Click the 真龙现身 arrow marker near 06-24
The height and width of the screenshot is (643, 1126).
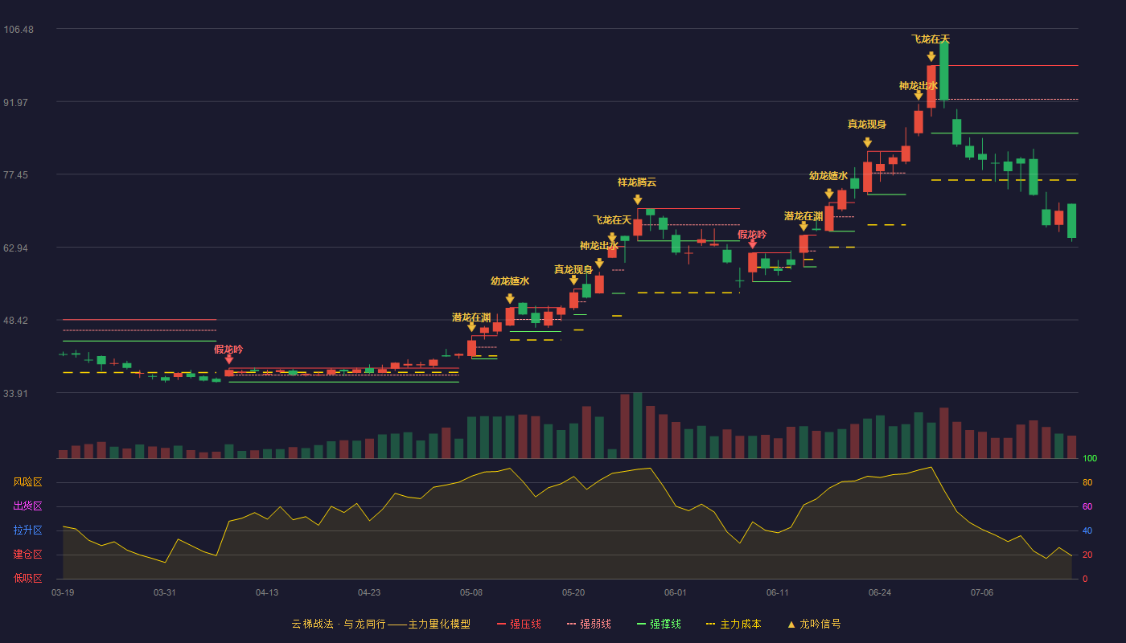(x=867, y=142)
